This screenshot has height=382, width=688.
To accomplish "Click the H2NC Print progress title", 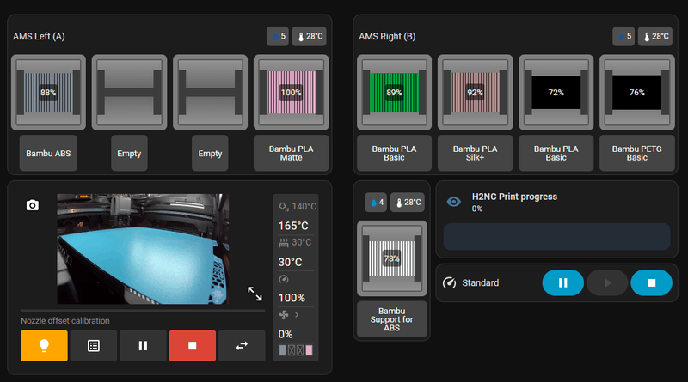I will point(514,197).
